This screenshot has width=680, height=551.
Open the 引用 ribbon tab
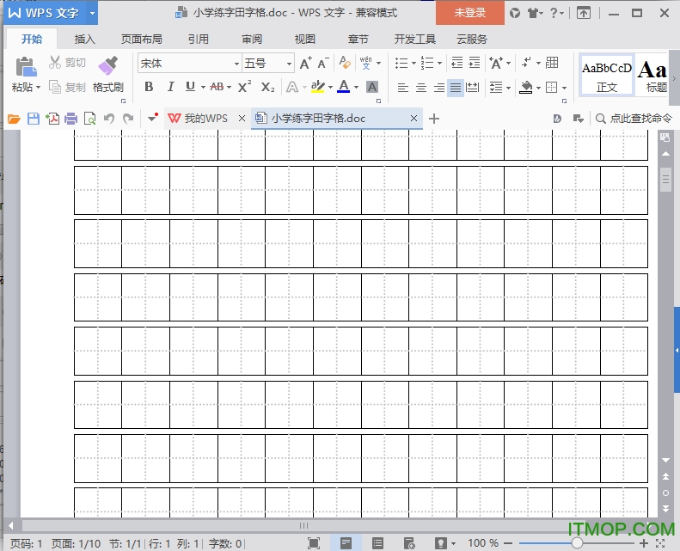199,40
